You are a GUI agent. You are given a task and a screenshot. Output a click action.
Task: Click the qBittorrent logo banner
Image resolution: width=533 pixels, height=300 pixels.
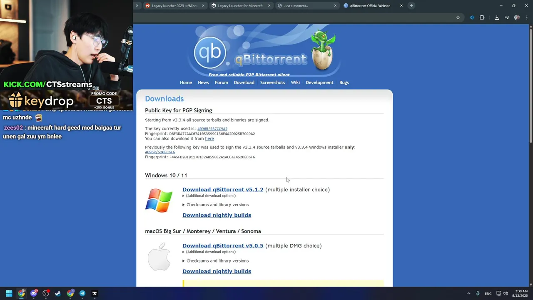264,51
